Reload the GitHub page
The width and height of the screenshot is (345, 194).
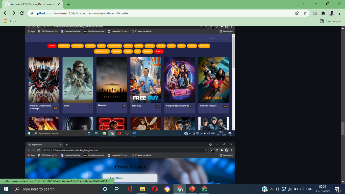pyautogui.click(x=22, y=13)
